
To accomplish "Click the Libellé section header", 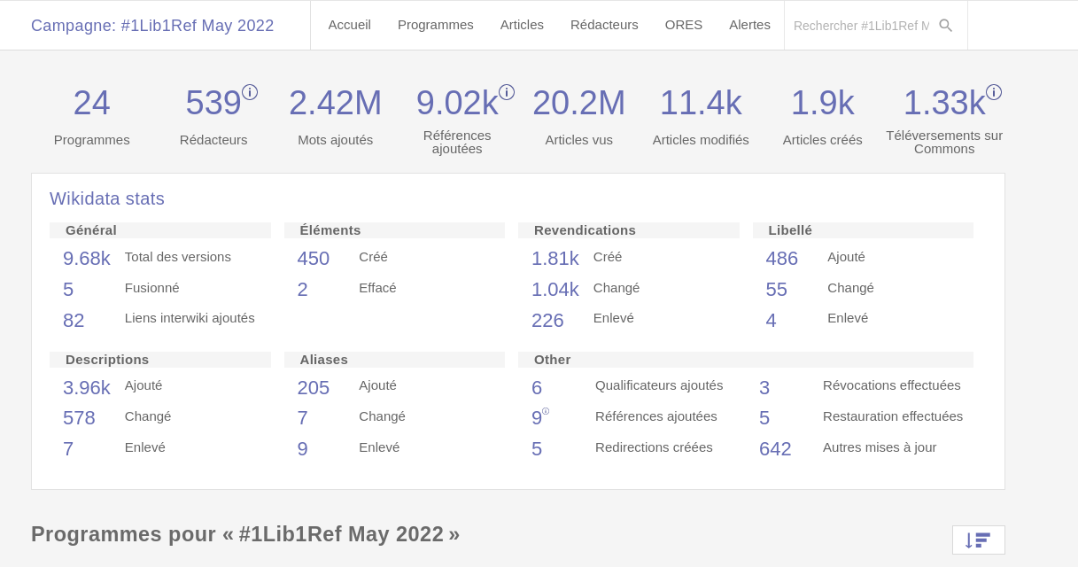I will click(863, 230).
